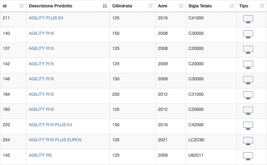Click monitor icon for AGILITY R16 PLUS E4
Screen dimensions: 267x165
click(x=248, y=126)
